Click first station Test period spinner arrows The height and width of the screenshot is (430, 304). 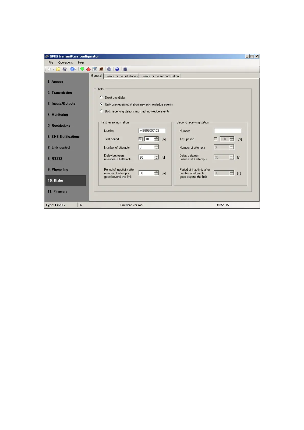156,139
